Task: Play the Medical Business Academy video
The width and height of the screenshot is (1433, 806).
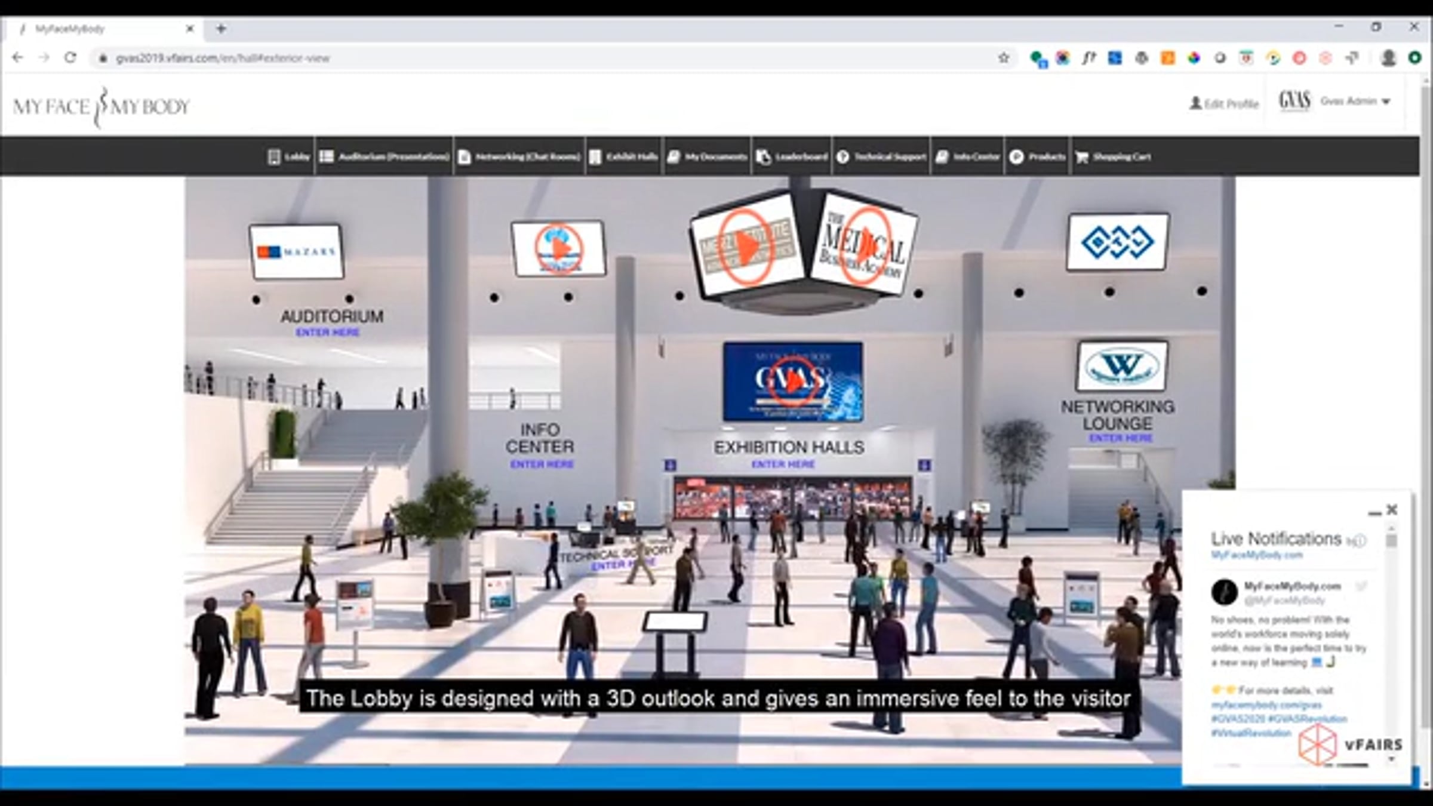Action: [866, 245]
